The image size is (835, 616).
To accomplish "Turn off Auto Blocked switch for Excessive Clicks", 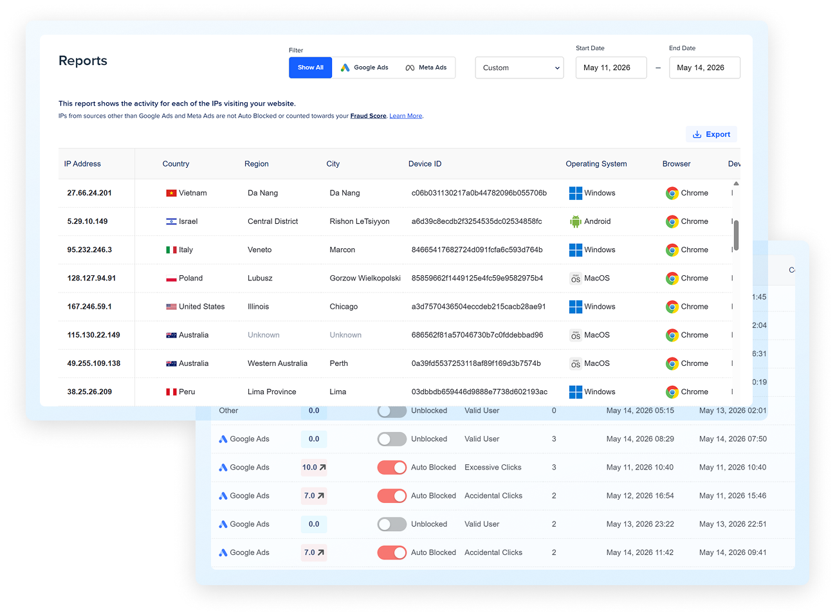I will click(x=392, y=467).
